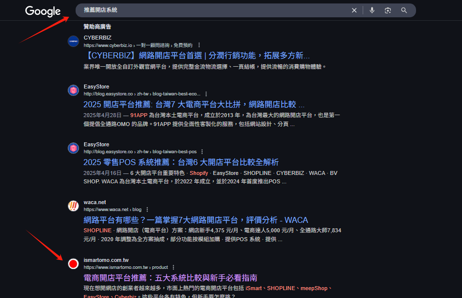Click the snippet line starting 元/月 · 2020 年調整

(183, 239)
